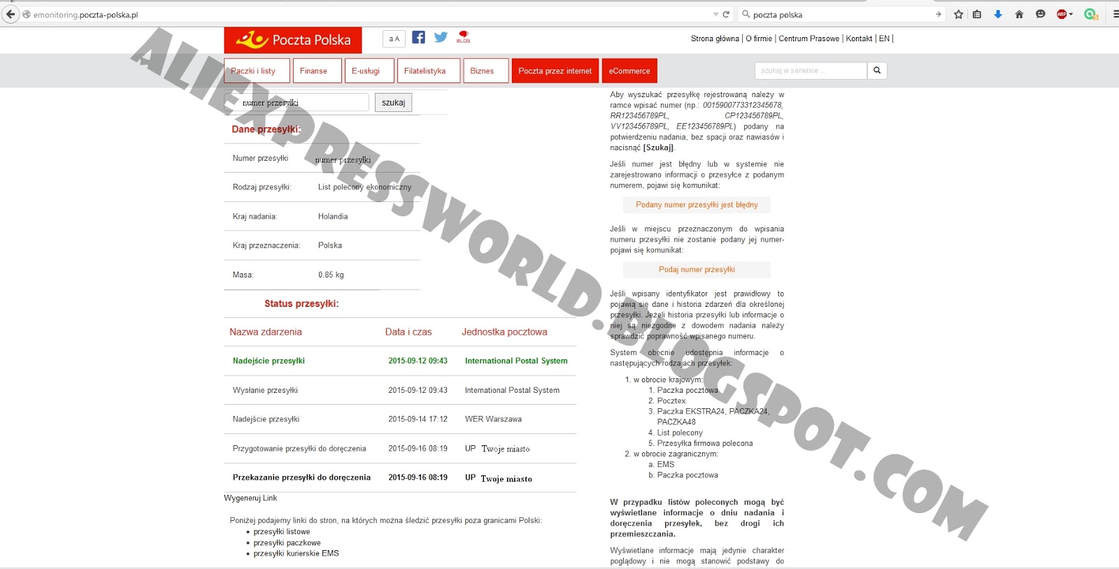Reload the page with the refresh icon

click(726, 15)
